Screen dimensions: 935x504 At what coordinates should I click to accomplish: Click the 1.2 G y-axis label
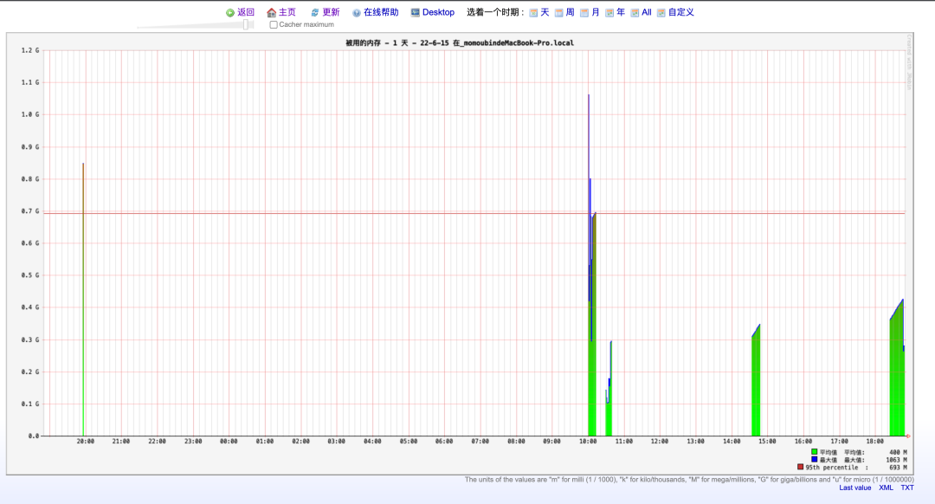click(x=30, y=51)
